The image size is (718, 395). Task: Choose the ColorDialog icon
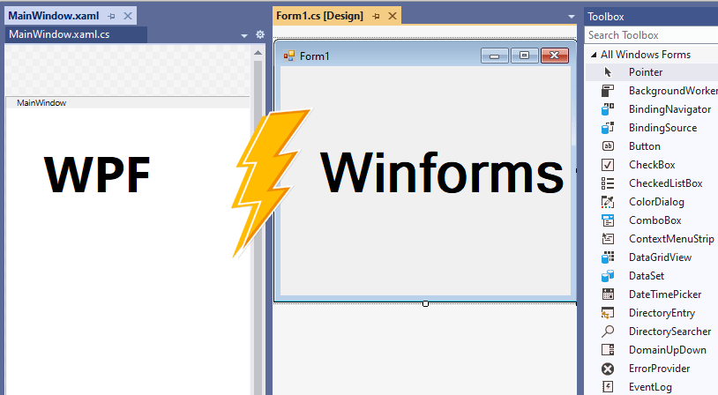click(608, 202)
